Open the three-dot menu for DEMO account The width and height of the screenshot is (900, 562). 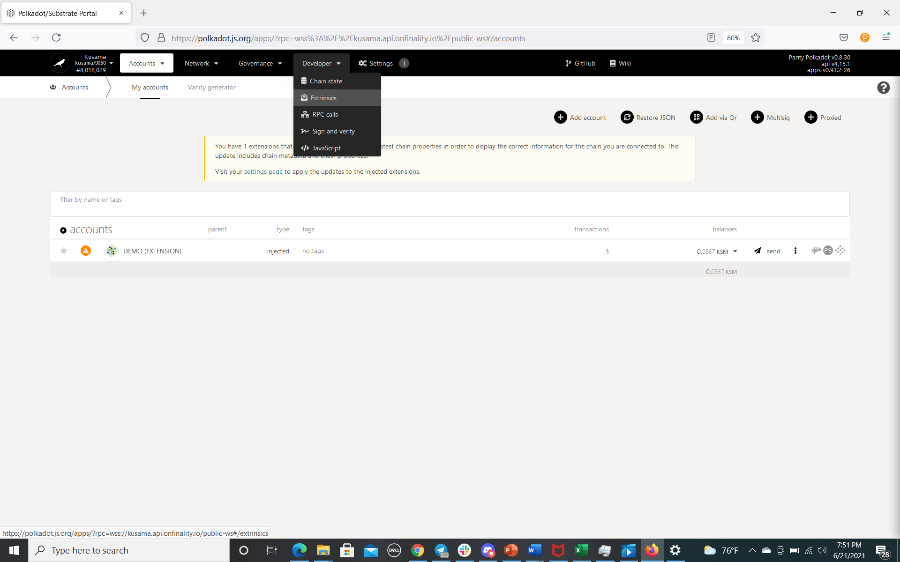[x=795, y=251]
